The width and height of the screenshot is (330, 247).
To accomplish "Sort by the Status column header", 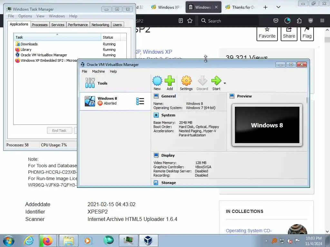I will [111, 37].
